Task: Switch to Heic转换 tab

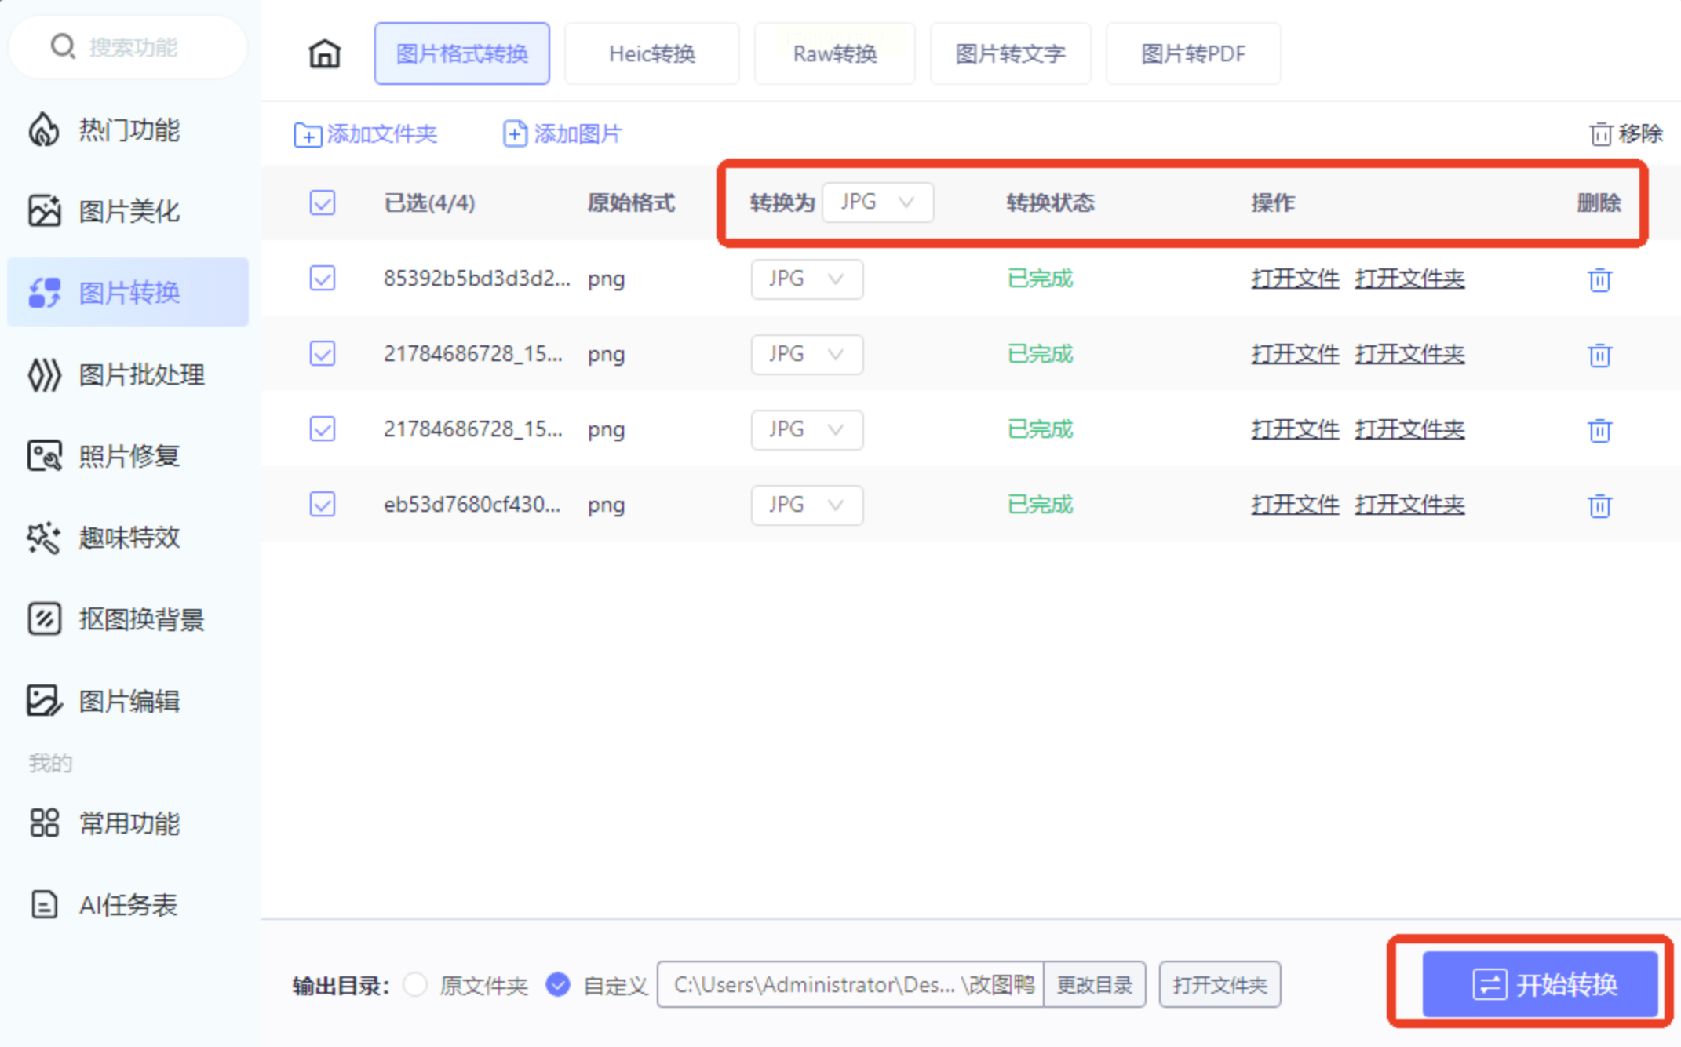Action: (651, 54)
